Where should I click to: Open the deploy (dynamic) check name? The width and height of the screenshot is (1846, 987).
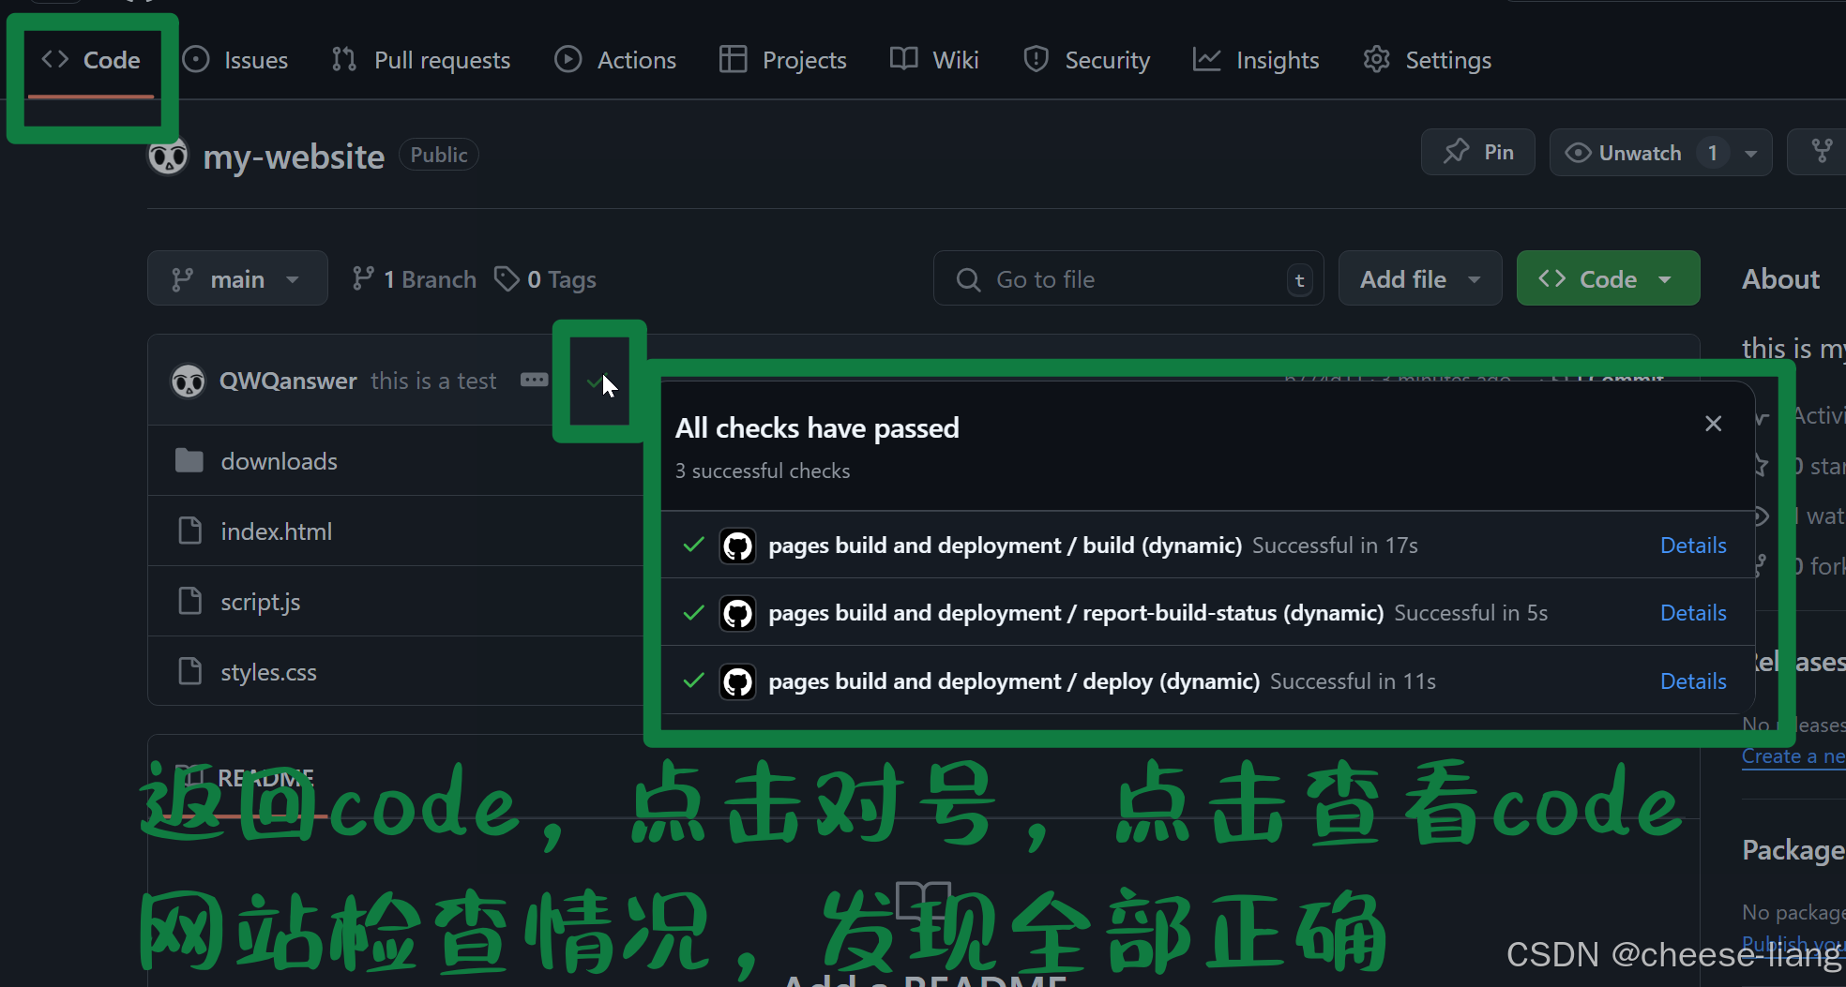click(1014, 681)
